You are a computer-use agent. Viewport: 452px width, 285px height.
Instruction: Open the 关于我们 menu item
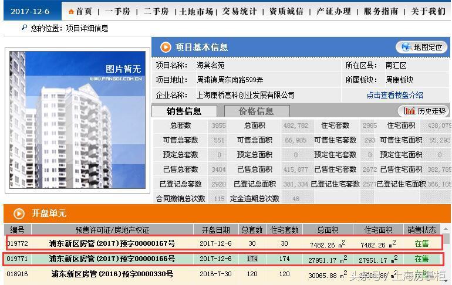click(428, 12)
